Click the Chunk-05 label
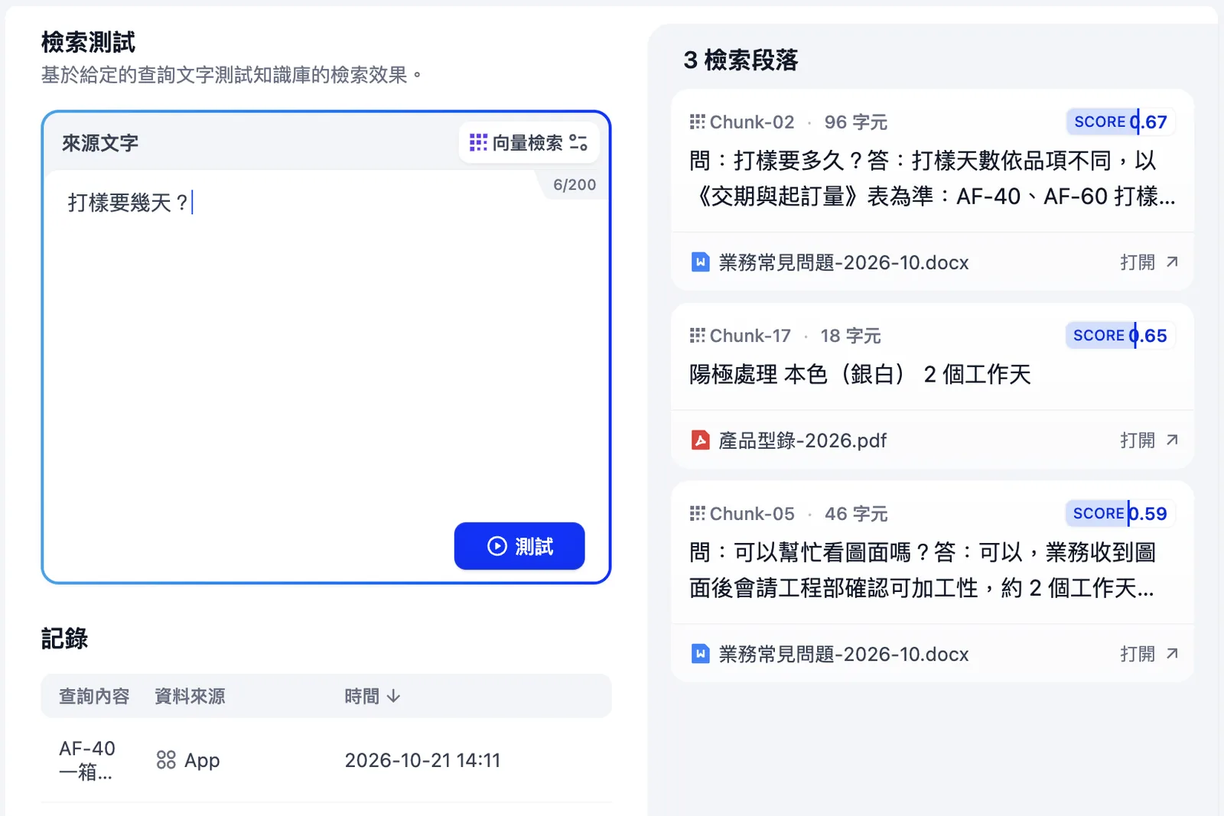This screenshot has width=1224, height=816. [x=752, y=513]
